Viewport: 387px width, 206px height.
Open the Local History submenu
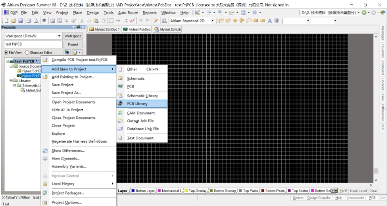[79, 184]
